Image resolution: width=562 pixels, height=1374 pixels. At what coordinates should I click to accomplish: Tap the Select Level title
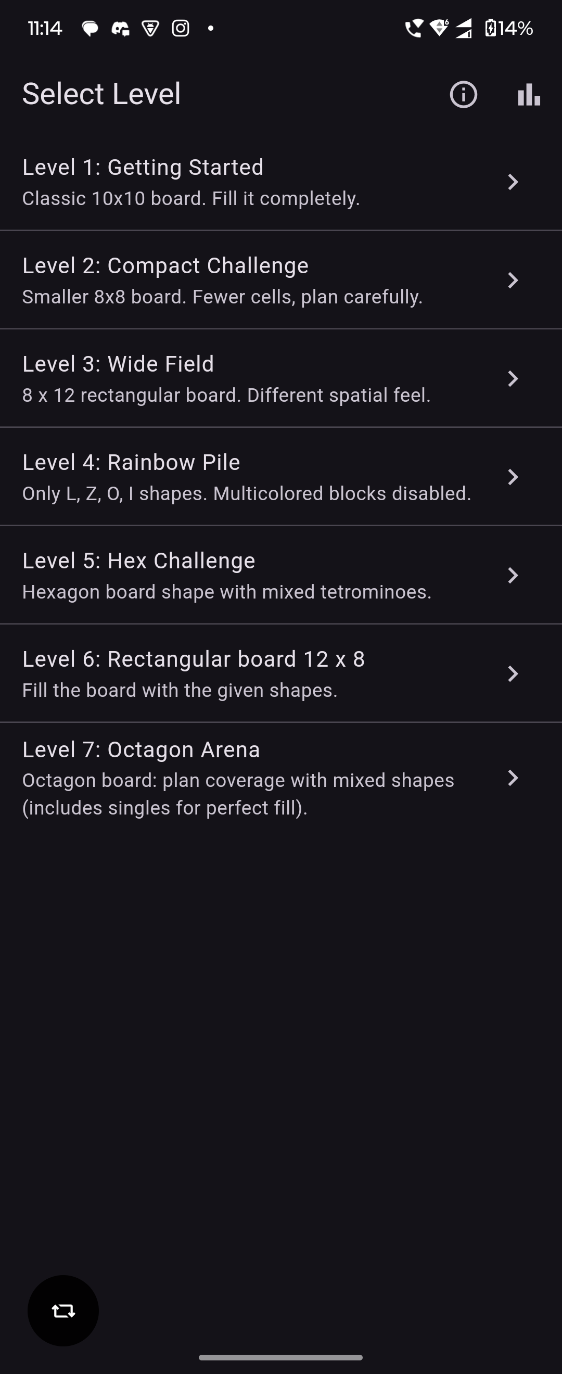[x=101, y=94]
